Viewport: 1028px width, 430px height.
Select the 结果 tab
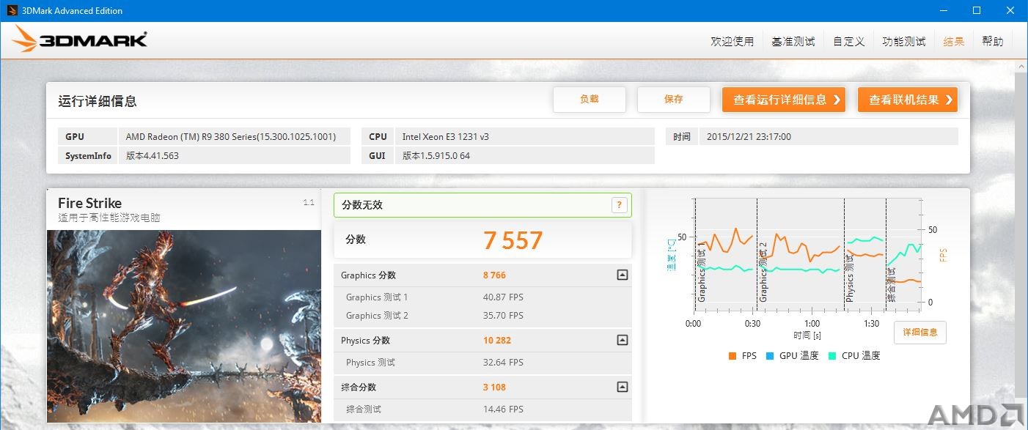[x=954, y=42]
